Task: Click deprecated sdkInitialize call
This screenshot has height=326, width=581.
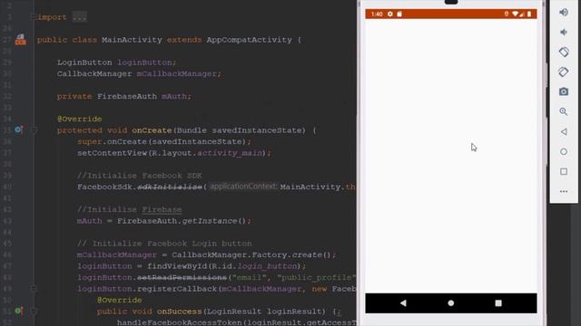Action: coord(170,187)
